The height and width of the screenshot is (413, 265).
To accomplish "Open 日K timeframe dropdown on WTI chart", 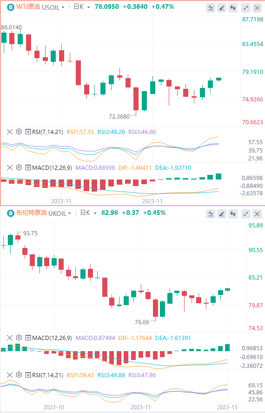I will [82, 7].
